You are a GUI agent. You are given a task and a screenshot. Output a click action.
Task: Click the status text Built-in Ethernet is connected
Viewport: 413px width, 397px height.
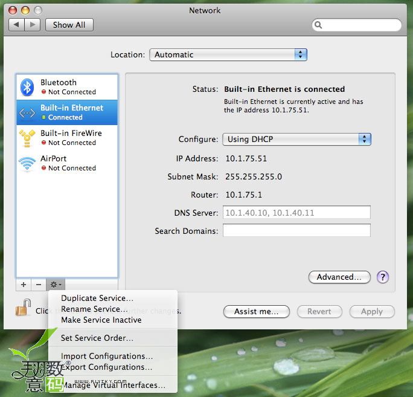[x=284, y=89]
